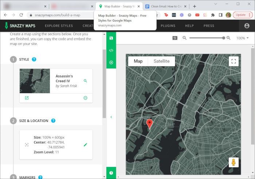Click the preview zoom slider handle
255x179 pixels.
point(224,38)
